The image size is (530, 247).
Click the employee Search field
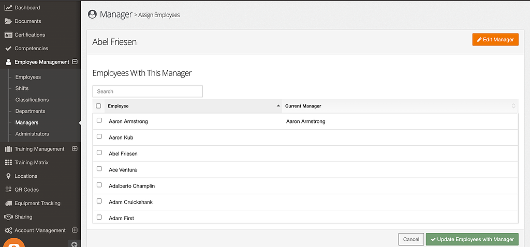click(x=148, y=91)
